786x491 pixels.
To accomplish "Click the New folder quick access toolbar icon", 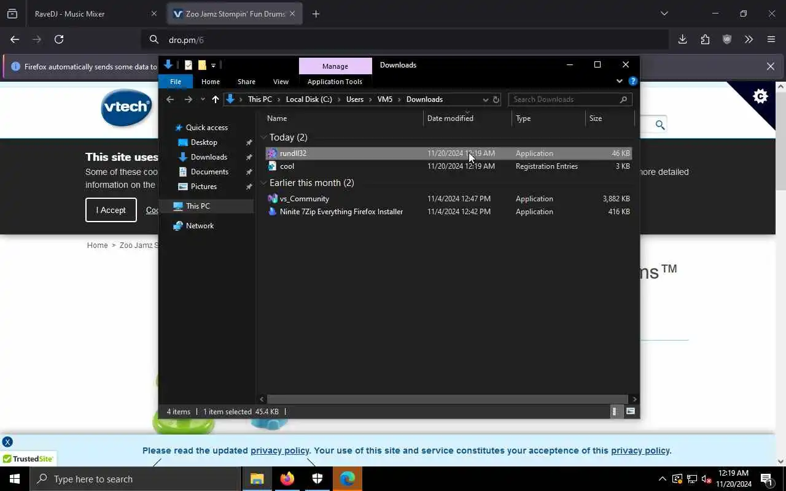I will pos(201,65).
